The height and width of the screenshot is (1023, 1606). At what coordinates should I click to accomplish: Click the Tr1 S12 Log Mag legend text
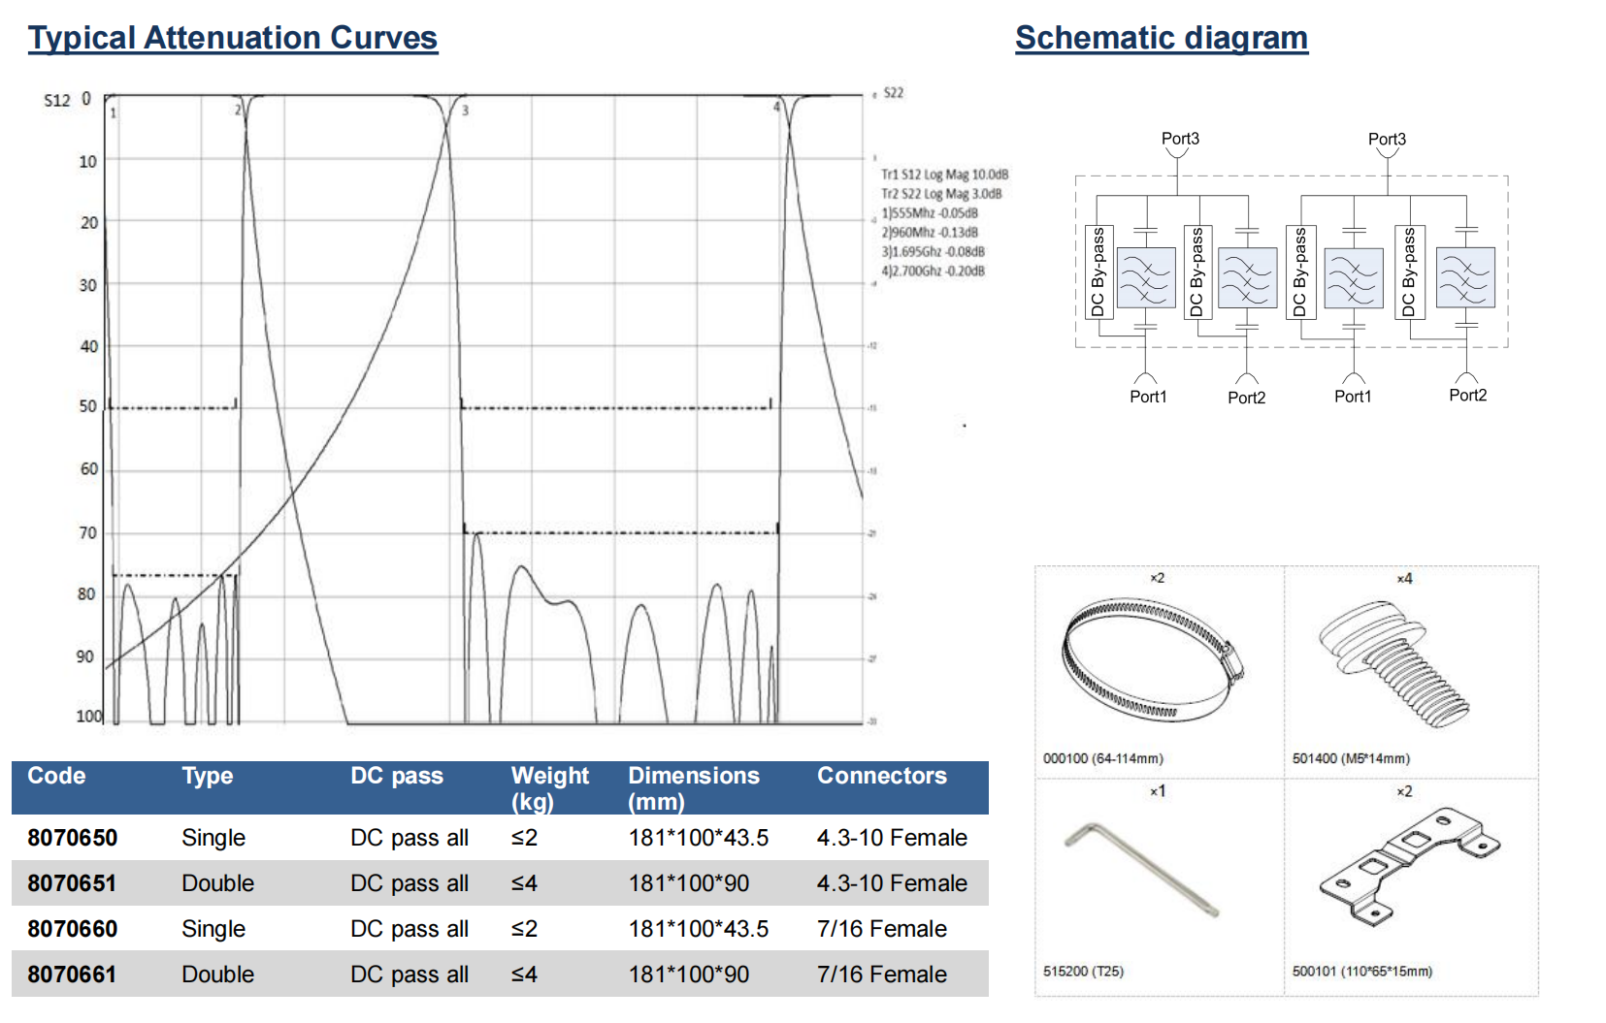point(944,175)
